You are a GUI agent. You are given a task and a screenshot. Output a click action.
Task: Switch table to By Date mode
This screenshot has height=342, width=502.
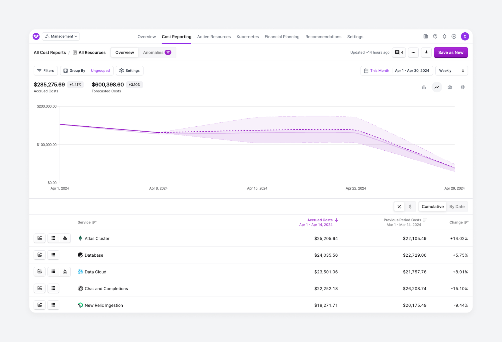point(457,207)
